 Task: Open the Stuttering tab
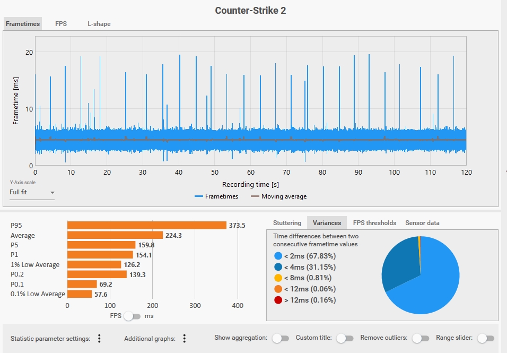click(287, 223)
